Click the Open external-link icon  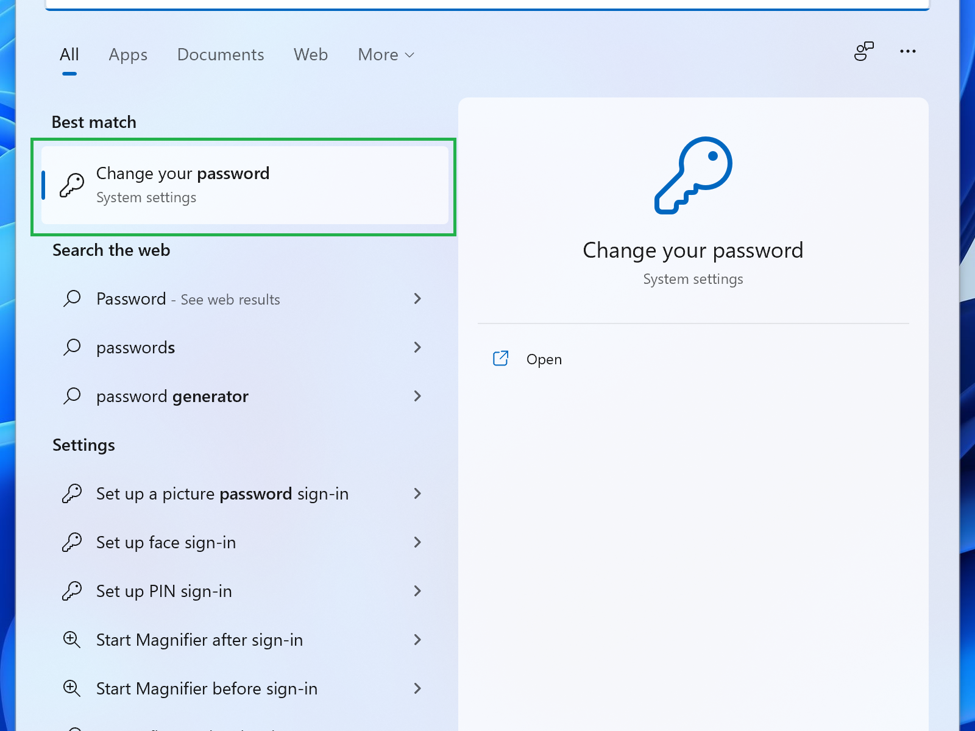point(500,359)
